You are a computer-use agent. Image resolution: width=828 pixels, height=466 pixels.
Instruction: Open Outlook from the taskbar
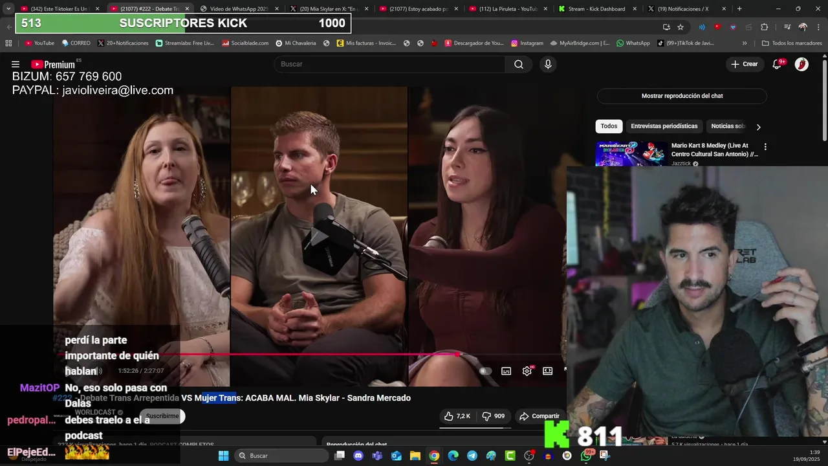tap(396, 456)
